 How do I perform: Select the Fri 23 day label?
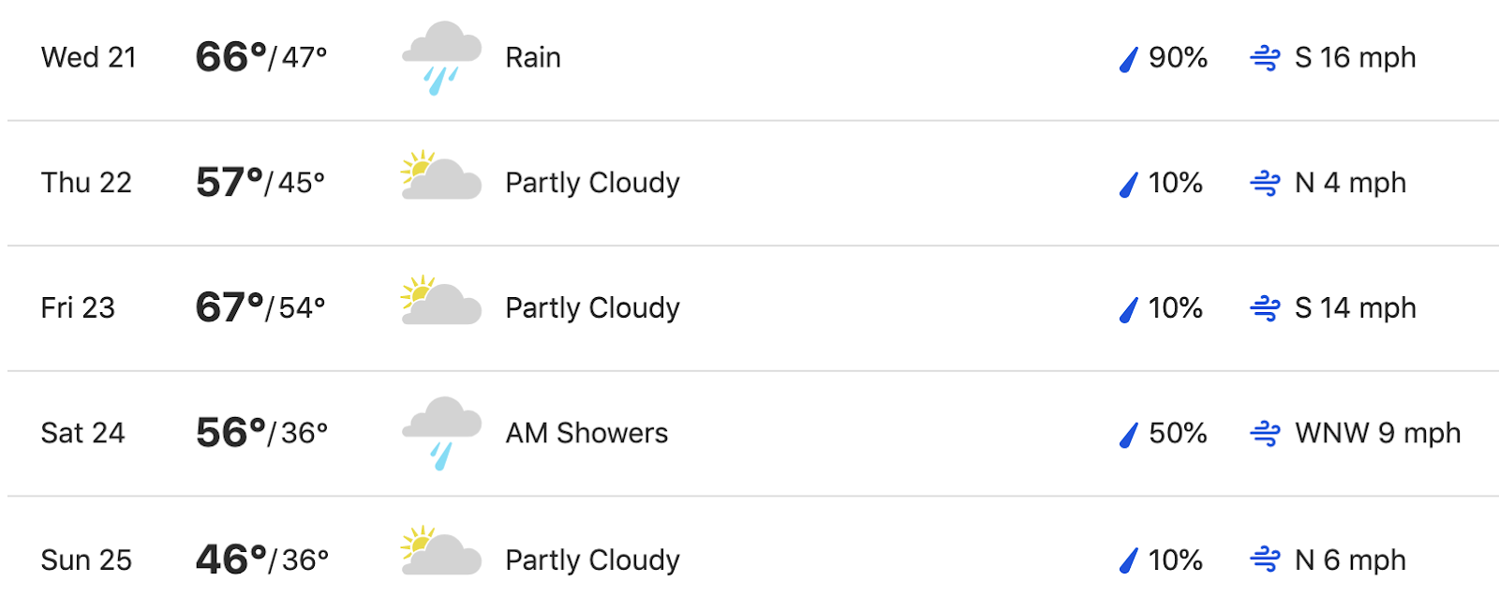pyautogui.click(x=78, y=308)
